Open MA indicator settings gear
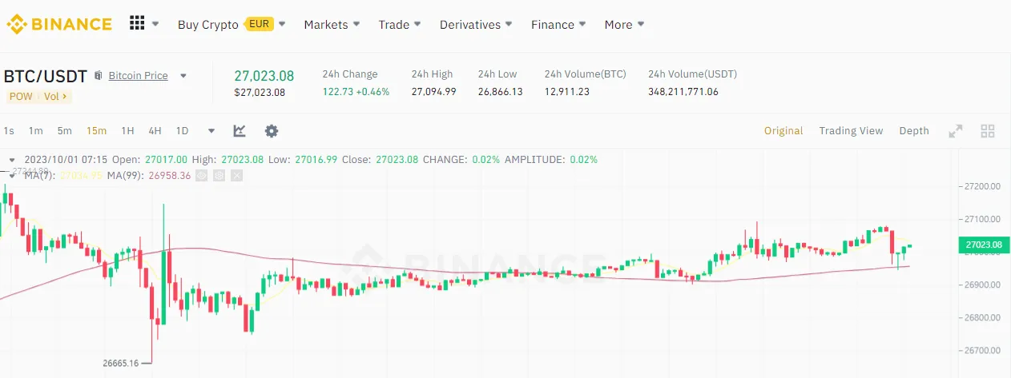The image size is (1011, 378). click(x=219, y=175)
